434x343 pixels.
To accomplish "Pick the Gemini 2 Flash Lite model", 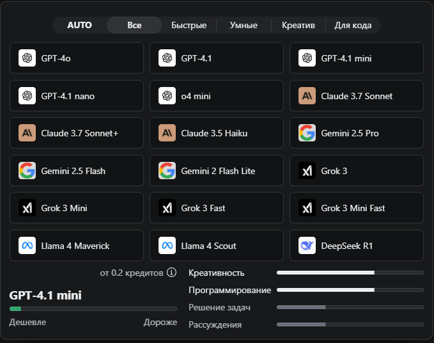I will tap(217, 171).
